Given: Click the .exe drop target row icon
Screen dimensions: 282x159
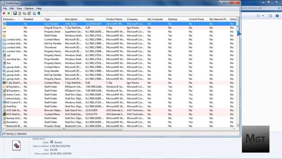Looking at the screenshot, I should click(4, 59).
